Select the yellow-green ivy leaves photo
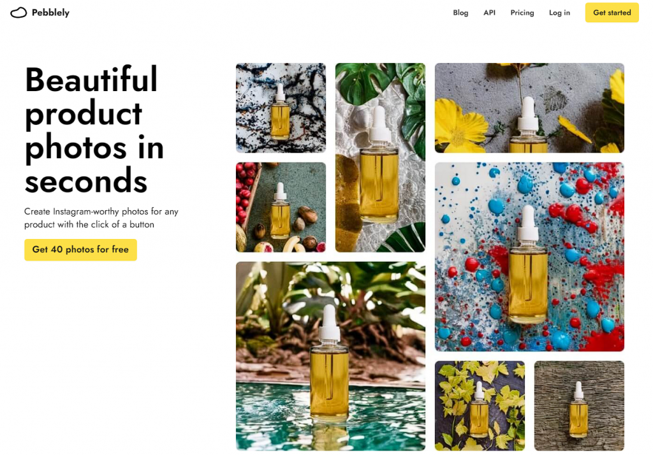The height and width of the screenshot is (455, 653). point(480,406)
